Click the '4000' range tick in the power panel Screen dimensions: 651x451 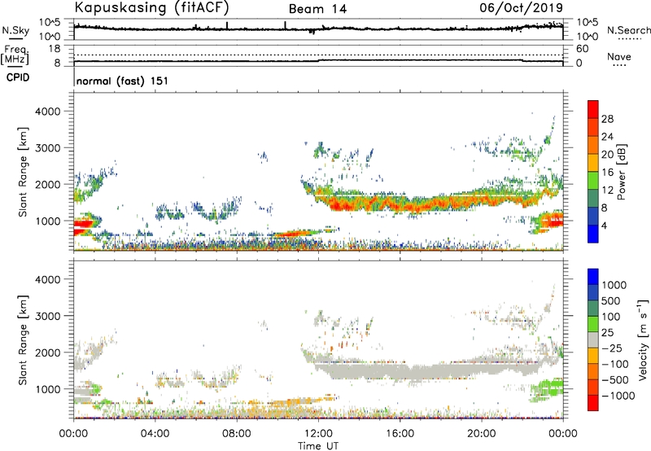[48, 112]
